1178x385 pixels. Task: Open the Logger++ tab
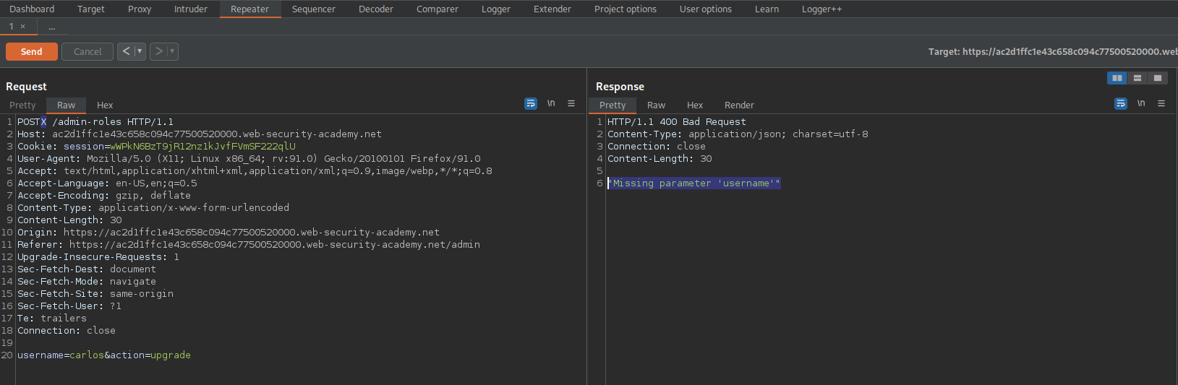(822, 9)
